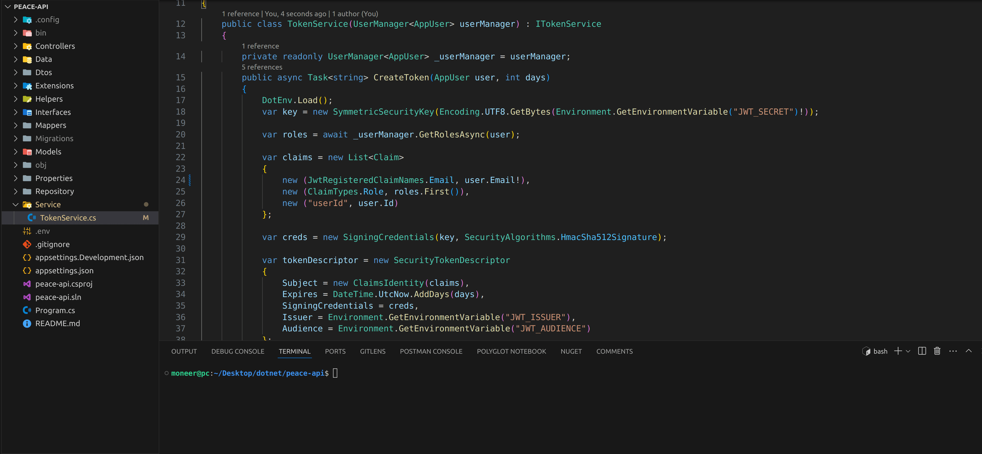Click the OUTPUT tab in terminal panel
Image resolution: width=982 pixels, height=454 pixels.
pos(184,351)
